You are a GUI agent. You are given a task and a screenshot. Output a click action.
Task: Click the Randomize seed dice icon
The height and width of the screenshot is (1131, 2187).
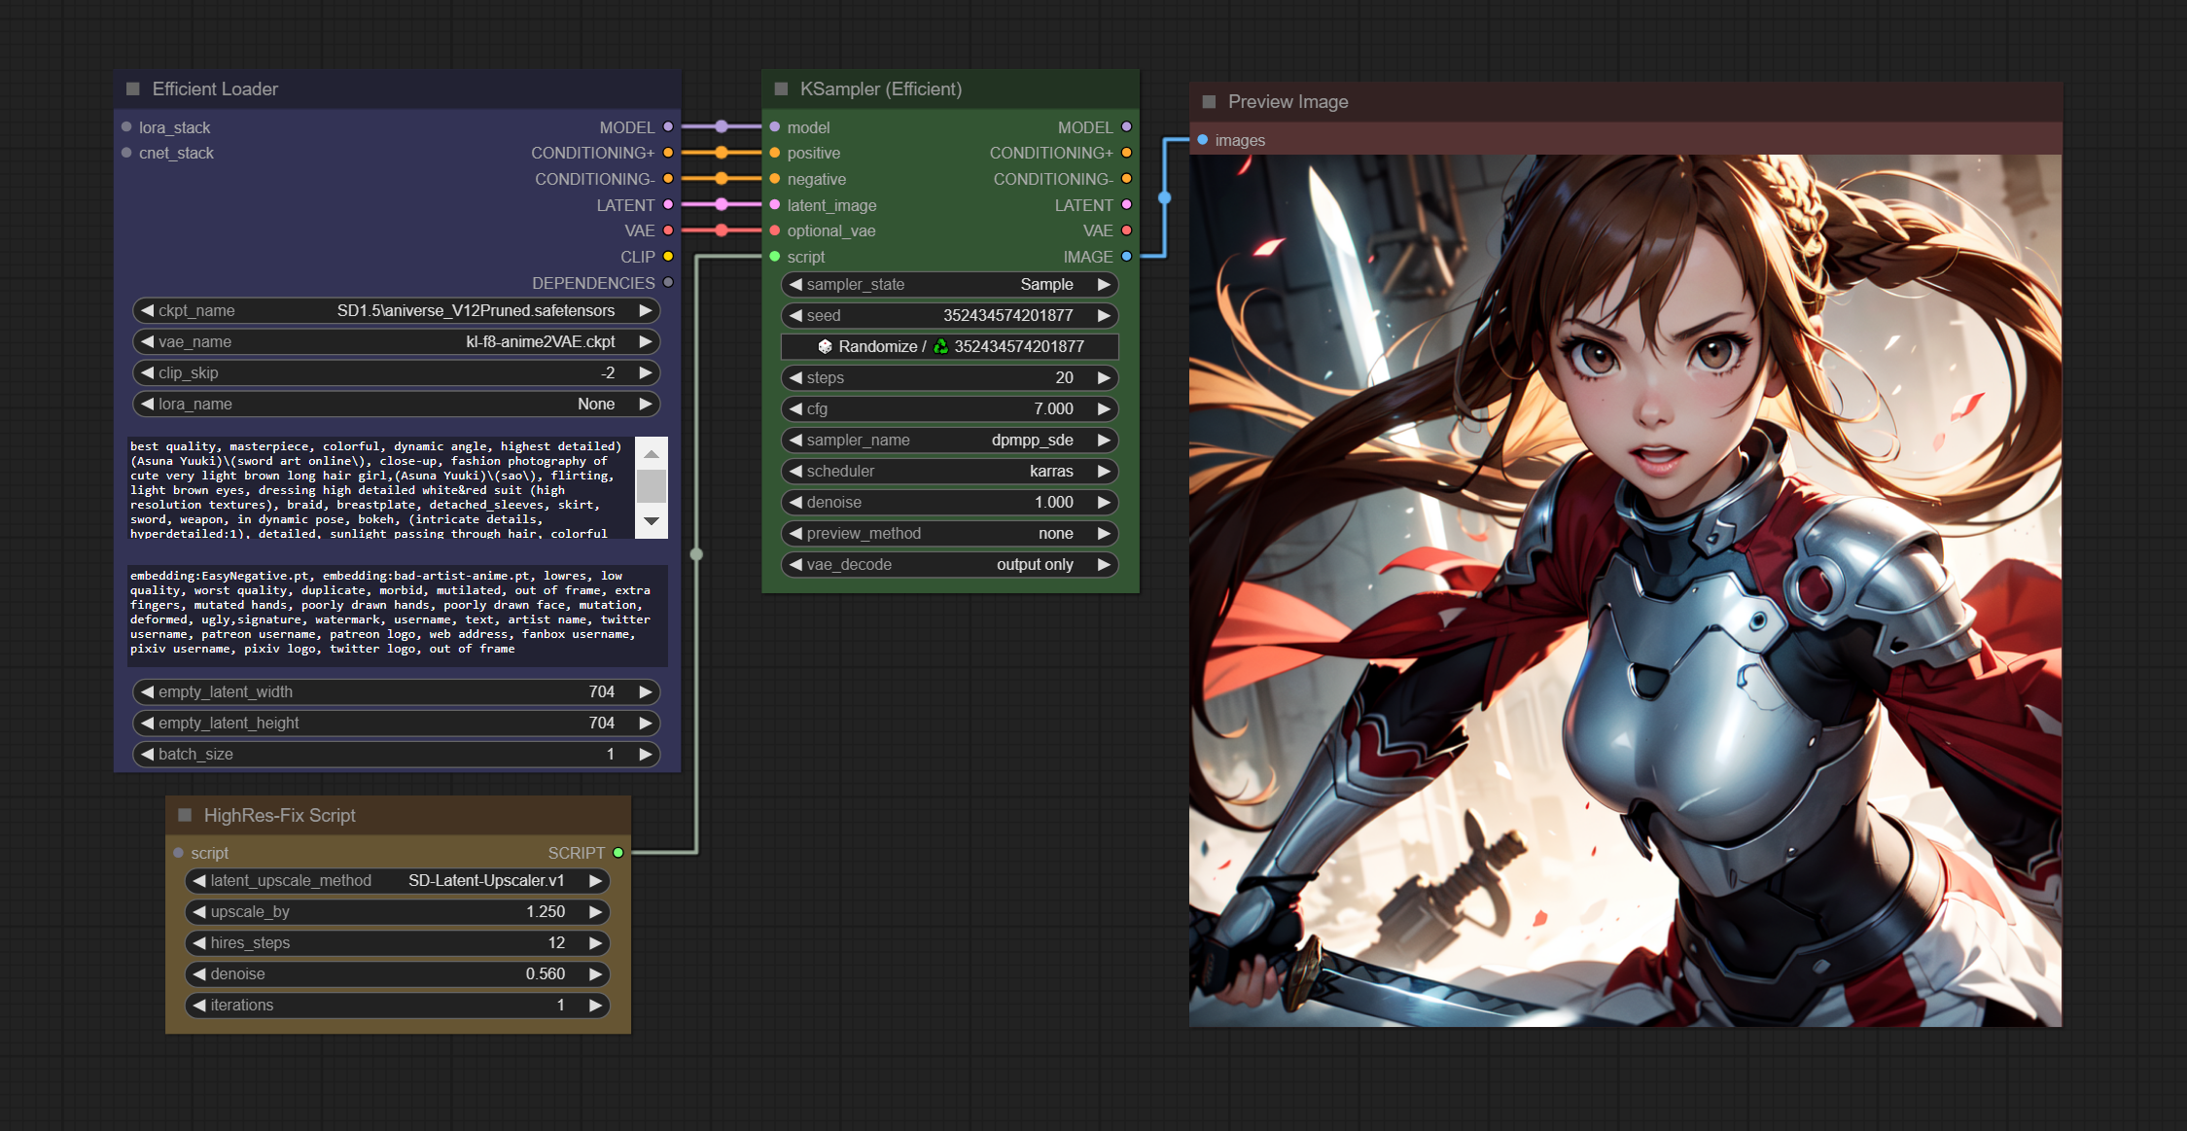[825, 346]
